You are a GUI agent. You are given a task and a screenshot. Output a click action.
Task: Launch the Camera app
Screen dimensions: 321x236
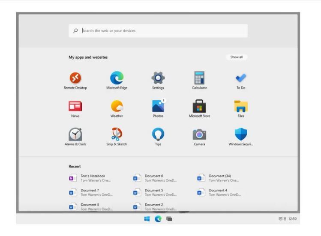click(199, 135)
